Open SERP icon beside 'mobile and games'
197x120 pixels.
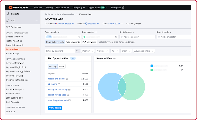(x=67, y=79)
